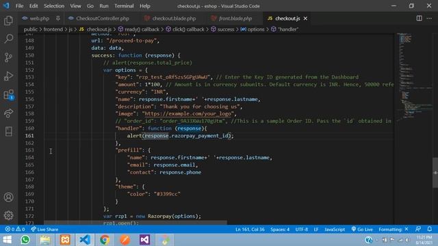
Task: Click UTF-8 encoding selector
Action: 301,230
